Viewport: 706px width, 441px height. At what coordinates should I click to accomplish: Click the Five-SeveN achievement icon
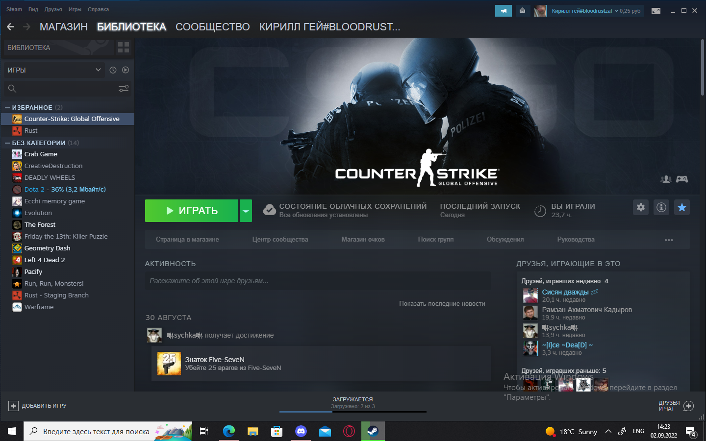(169, 364)
